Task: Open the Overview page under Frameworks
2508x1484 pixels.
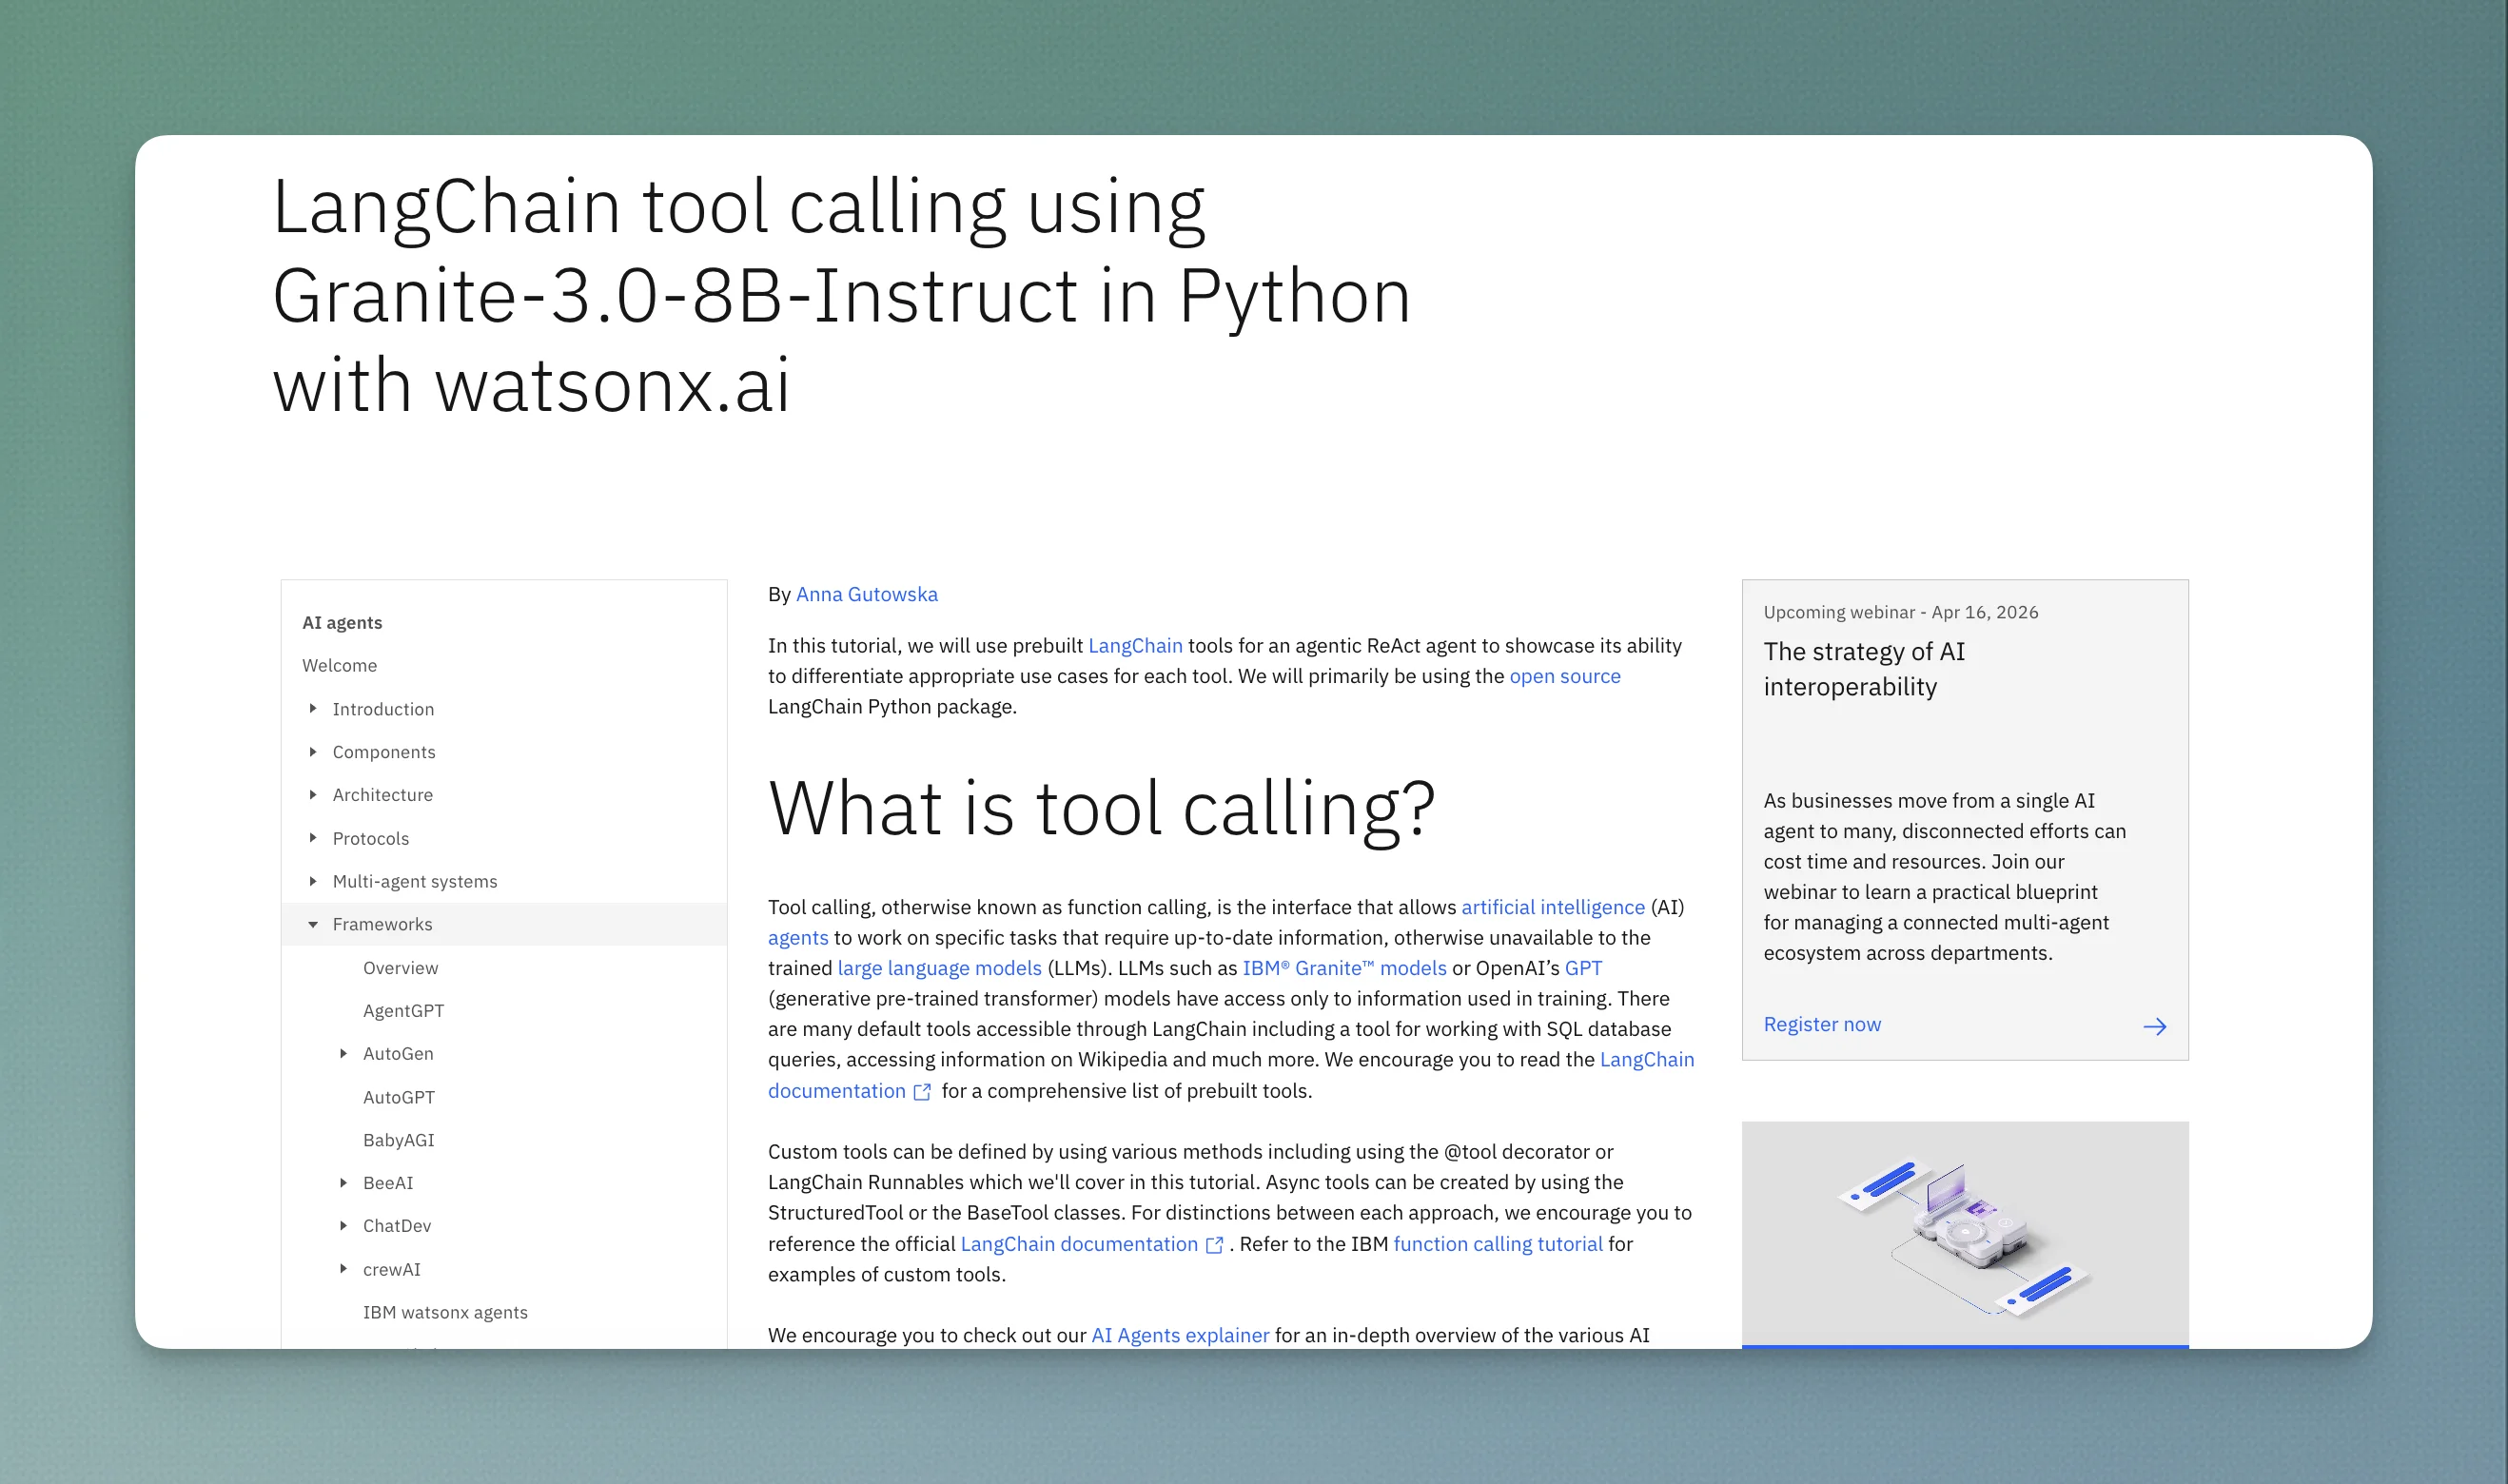Action: [400, 967]
